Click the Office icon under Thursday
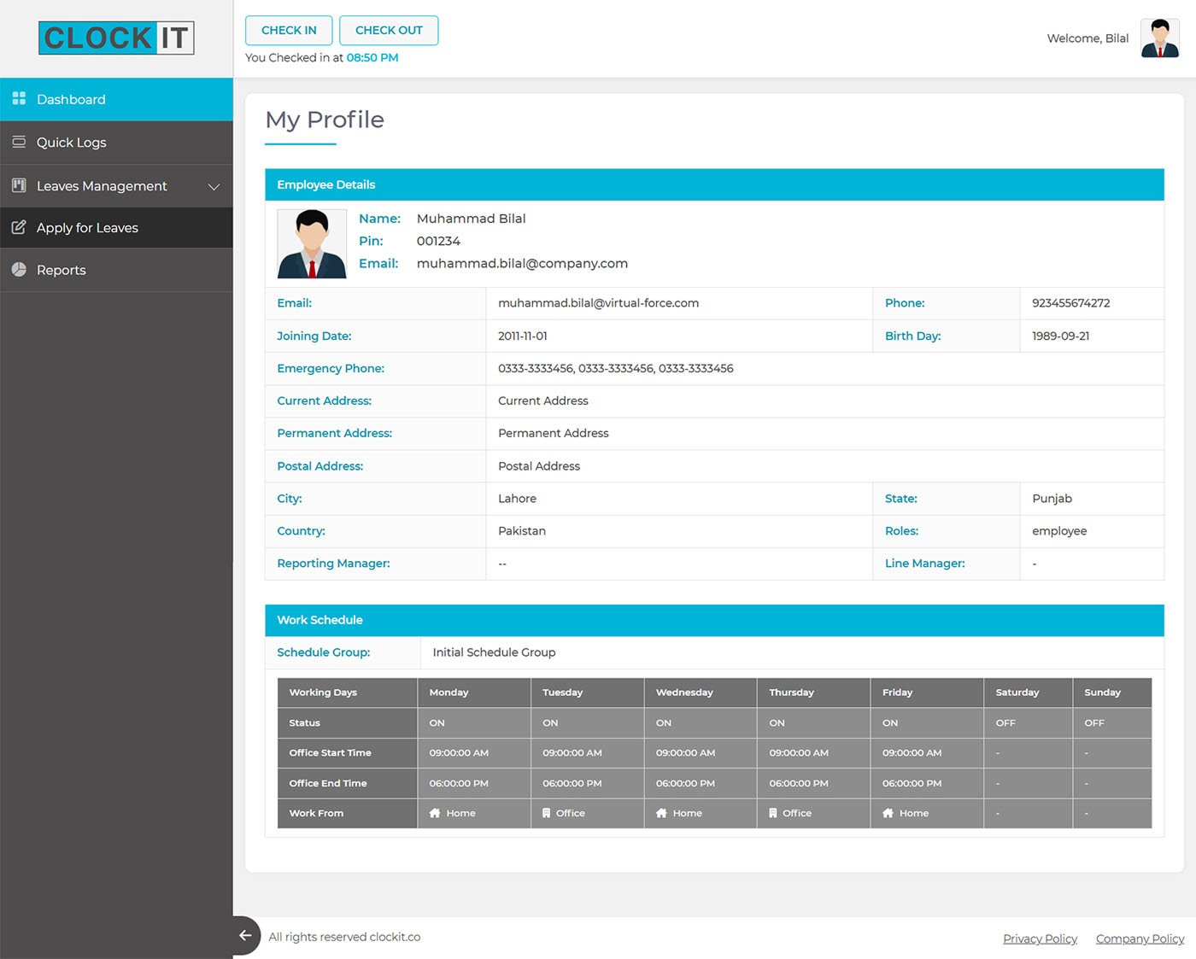 (x=773, y=813)
